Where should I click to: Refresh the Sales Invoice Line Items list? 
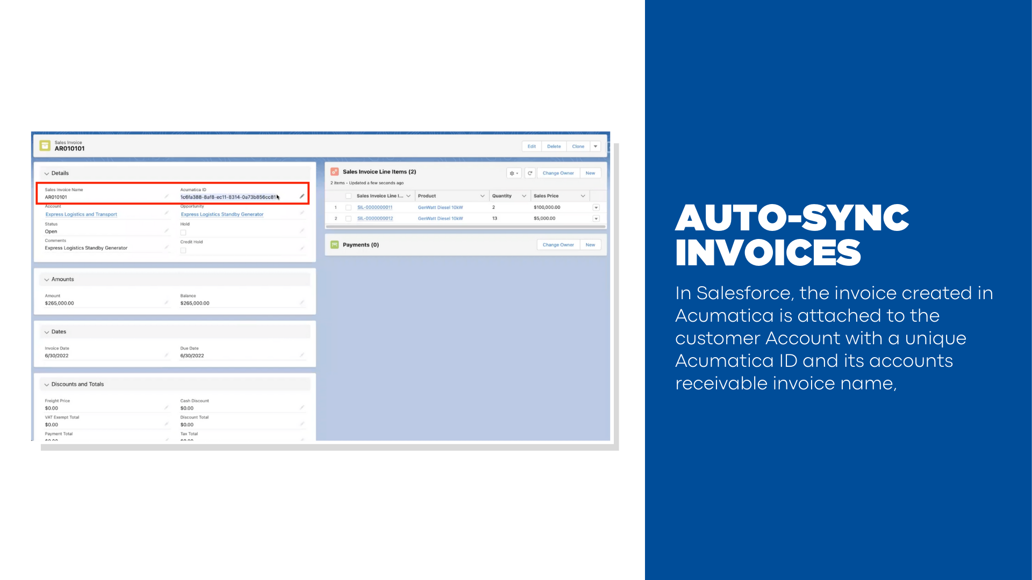click(x=530, y=173)
